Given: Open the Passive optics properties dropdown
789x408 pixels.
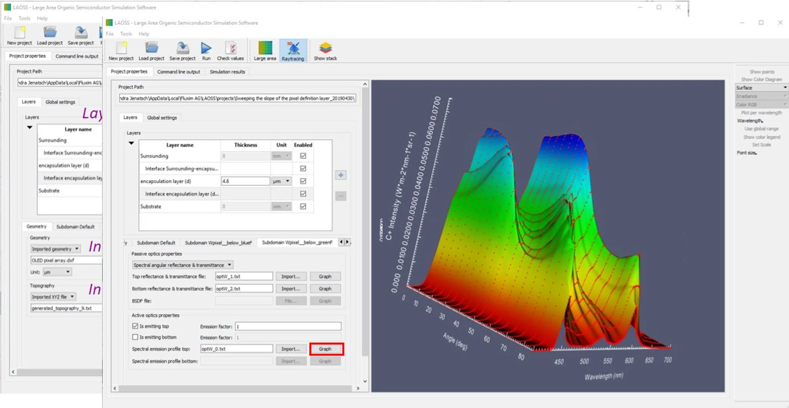Looking at the screenshot, I should [183, 265].
